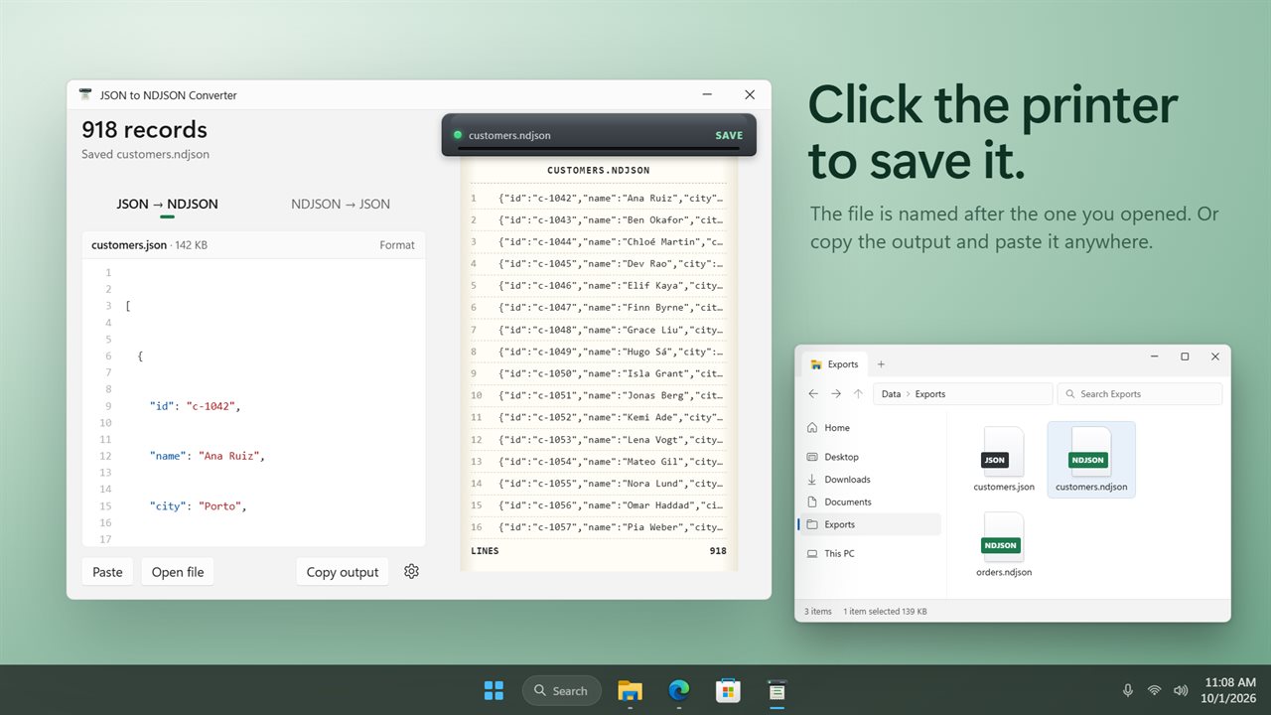Select receipt line 16 for Pia Weber

pyautogui.click(x=599, y=527)
